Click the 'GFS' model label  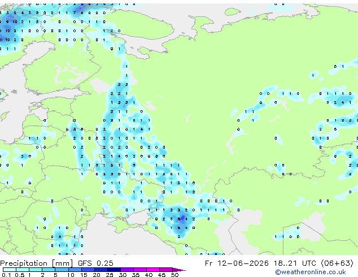(x=85, y=263)
